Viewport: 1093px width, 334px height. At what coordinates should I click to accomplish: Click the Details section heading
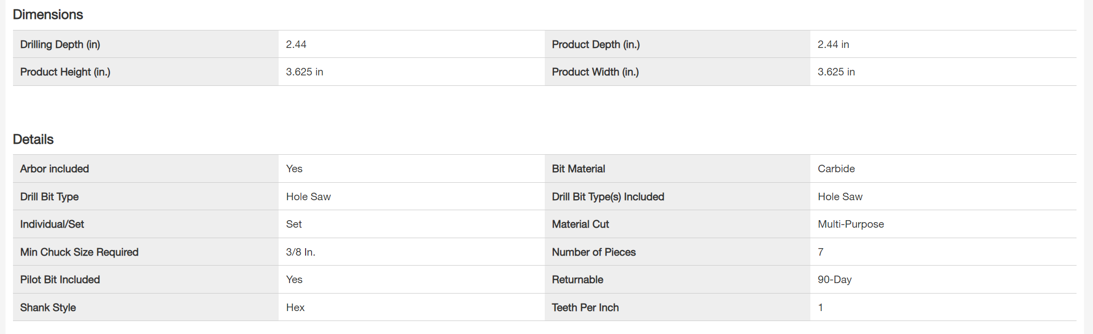[x=33, y=139]
